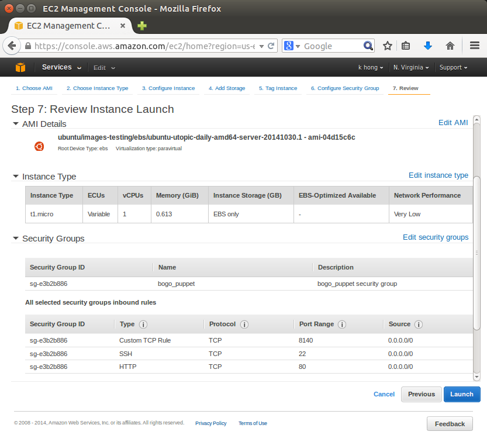Screen dimensions: 487x435
Task: Click the Custom TCP Rule row type
Action: pyautogui.click(x=145, y=340)
